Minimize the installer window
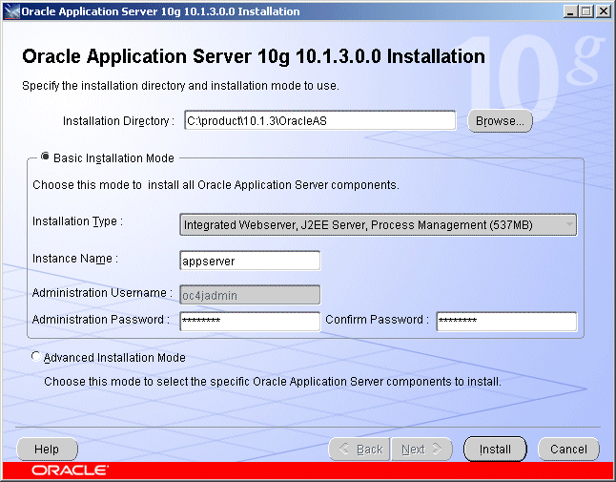Image resolution: width=616 pixels, height=482 pixels. pyautogui.click(x=570, y=11)
